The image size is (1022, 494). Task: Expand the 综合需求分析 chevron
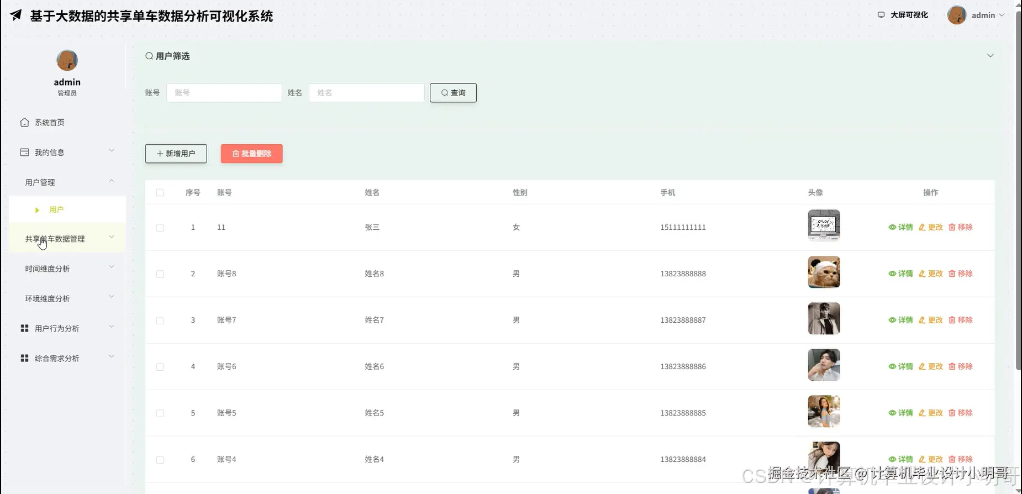click(x=111, y=356)
